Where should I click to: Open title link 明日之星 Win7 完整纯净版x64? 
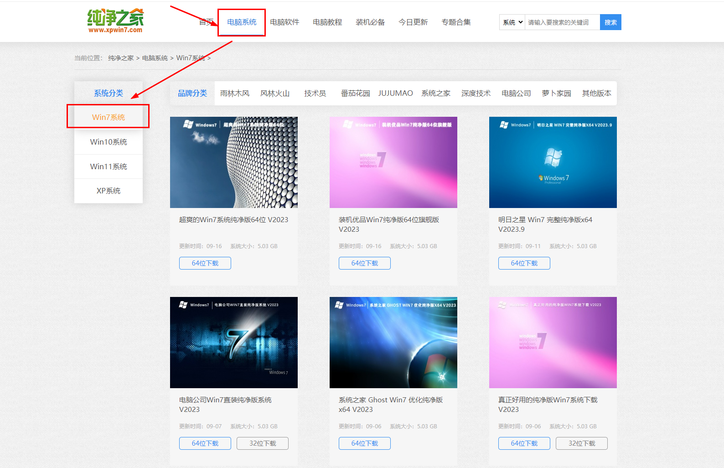pyautogui.click(x=545, y=224)
